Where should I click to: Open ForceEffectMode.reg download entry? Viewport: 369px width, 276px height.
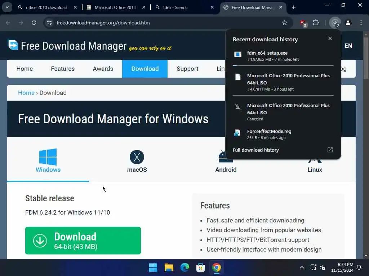point(283,134)
